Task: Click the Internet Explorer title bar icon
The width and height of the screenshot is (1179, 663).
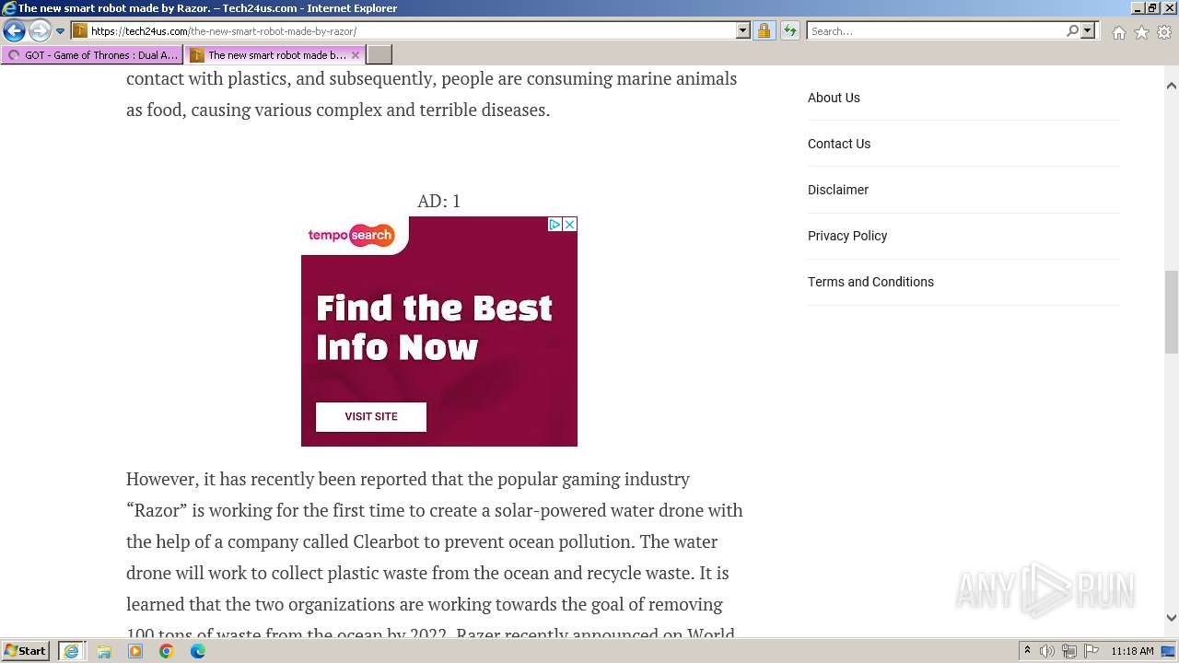Action: click(9, 8)
